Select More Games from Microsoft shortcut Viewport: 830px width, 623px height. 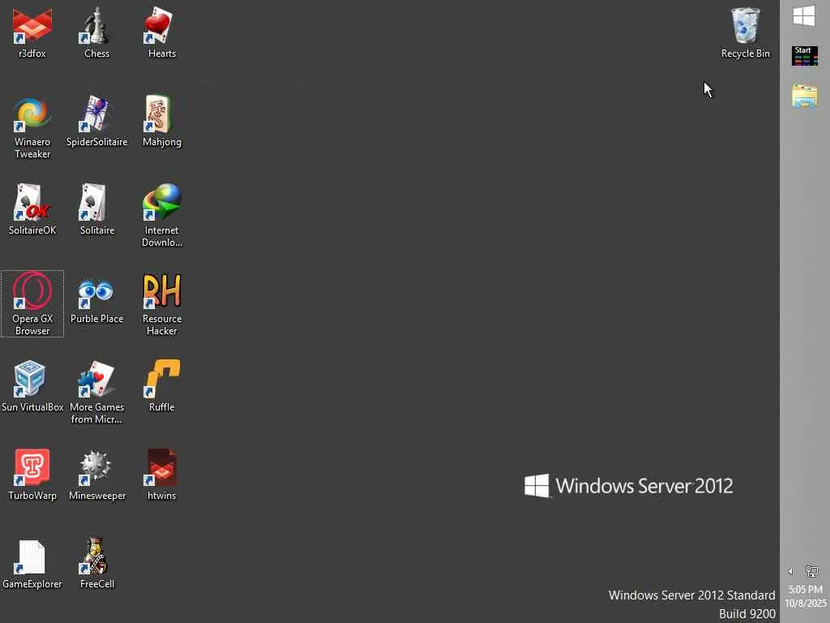coord(97,393)
